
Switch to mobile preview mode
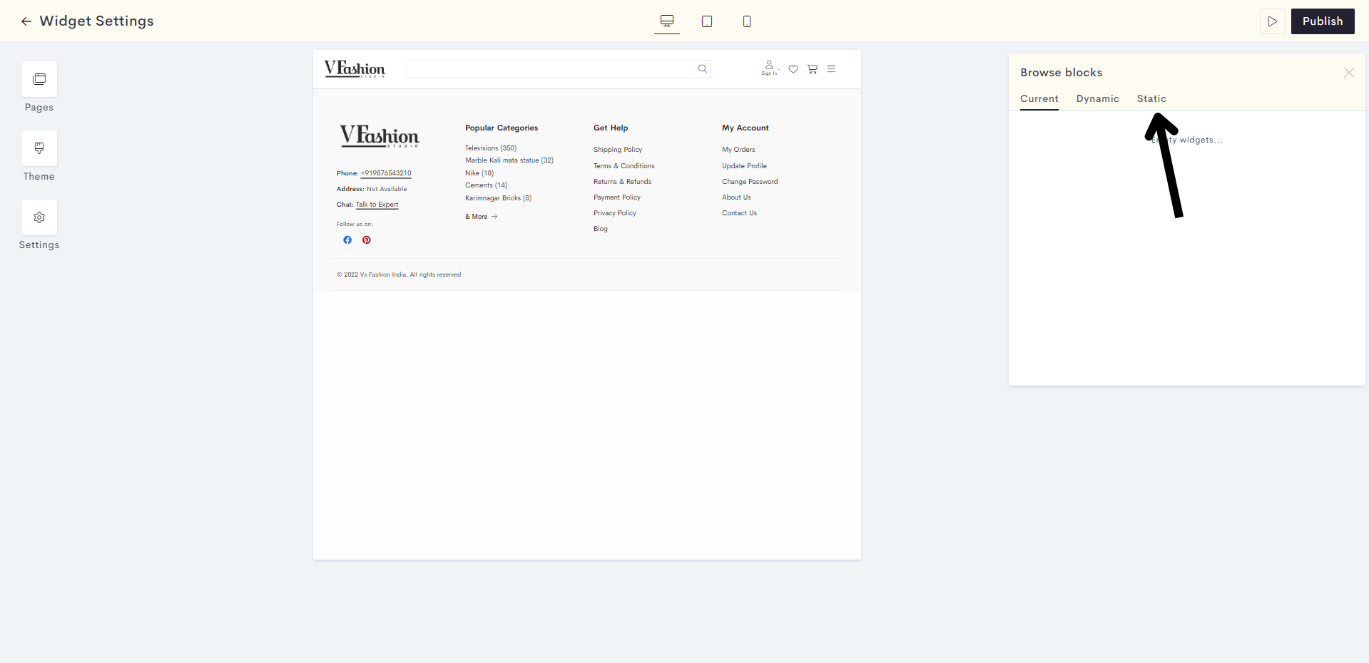747,21
